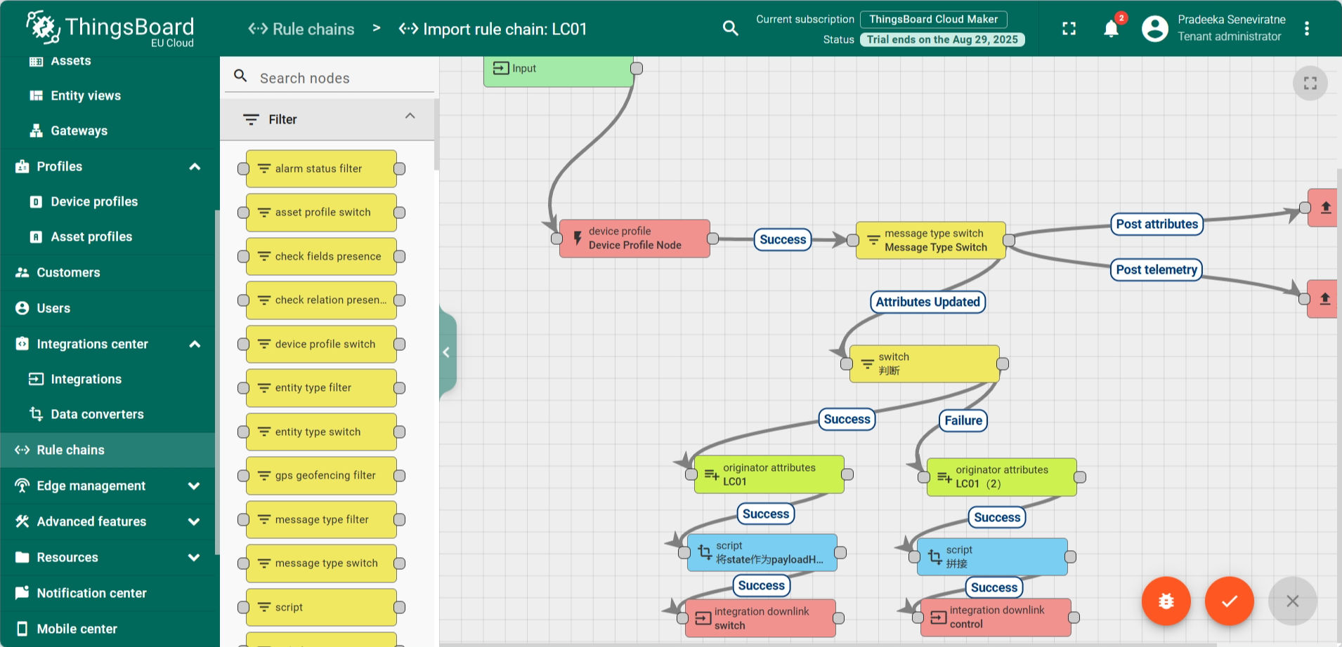Pick the asset profile switch node
This screenshot has height=647, width=1342.
coord(321,213)
